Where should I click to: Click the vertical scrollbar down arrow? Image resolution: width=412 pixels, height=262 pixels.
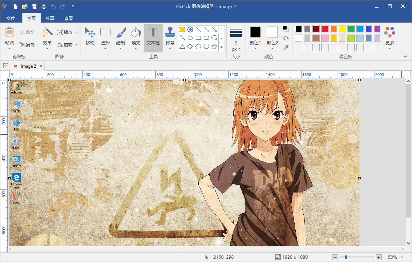pyautogui.click(x=409, y=243)
